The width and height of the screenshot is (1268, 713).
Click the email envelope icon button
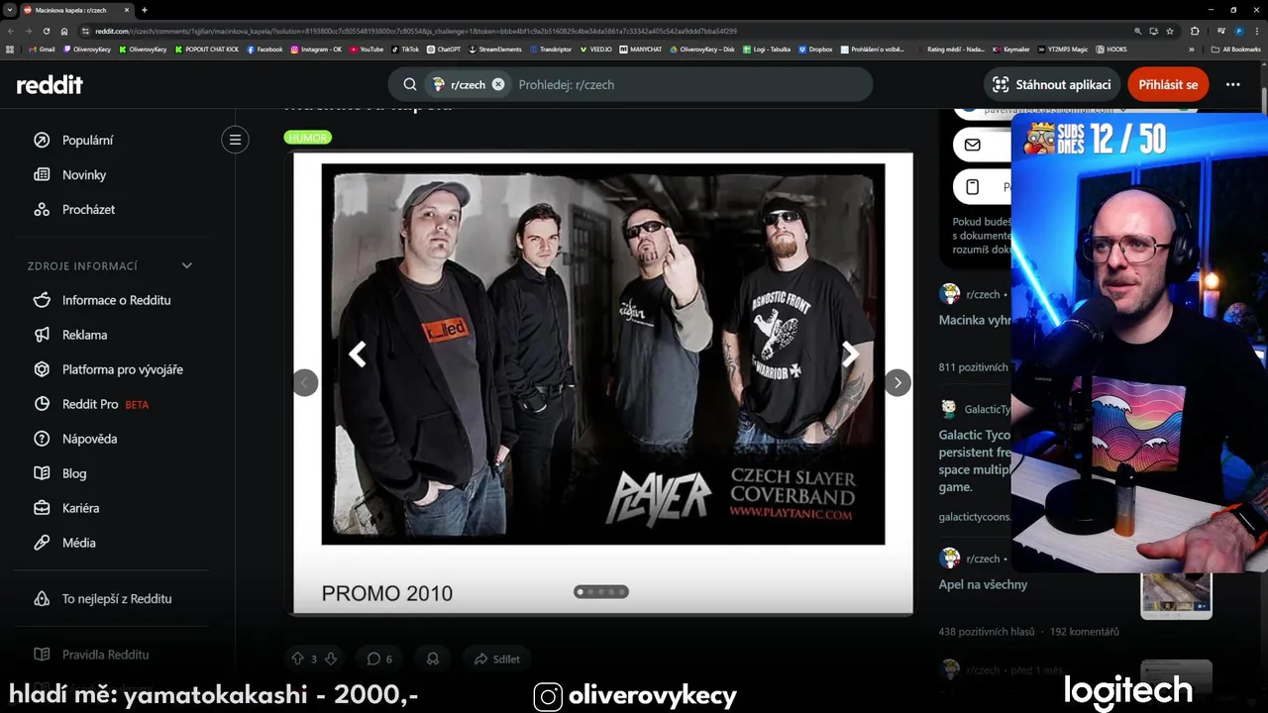coord(973,145)
